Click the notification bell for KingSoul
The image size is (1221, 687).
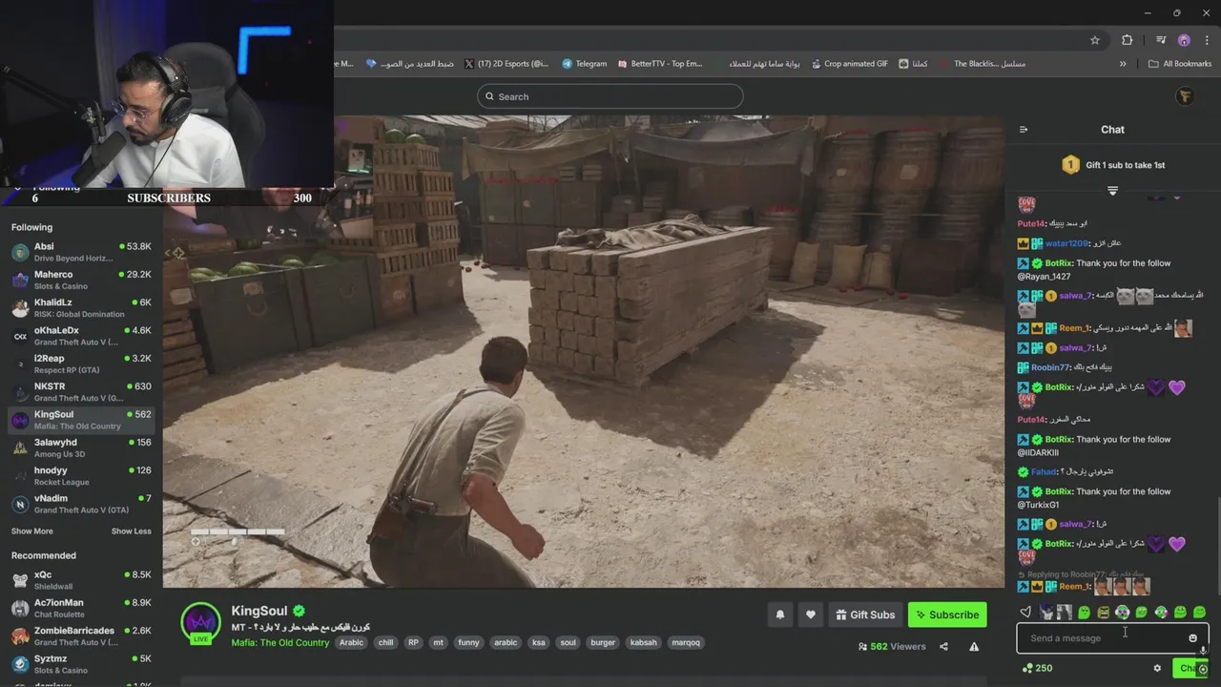coord(780,615)
